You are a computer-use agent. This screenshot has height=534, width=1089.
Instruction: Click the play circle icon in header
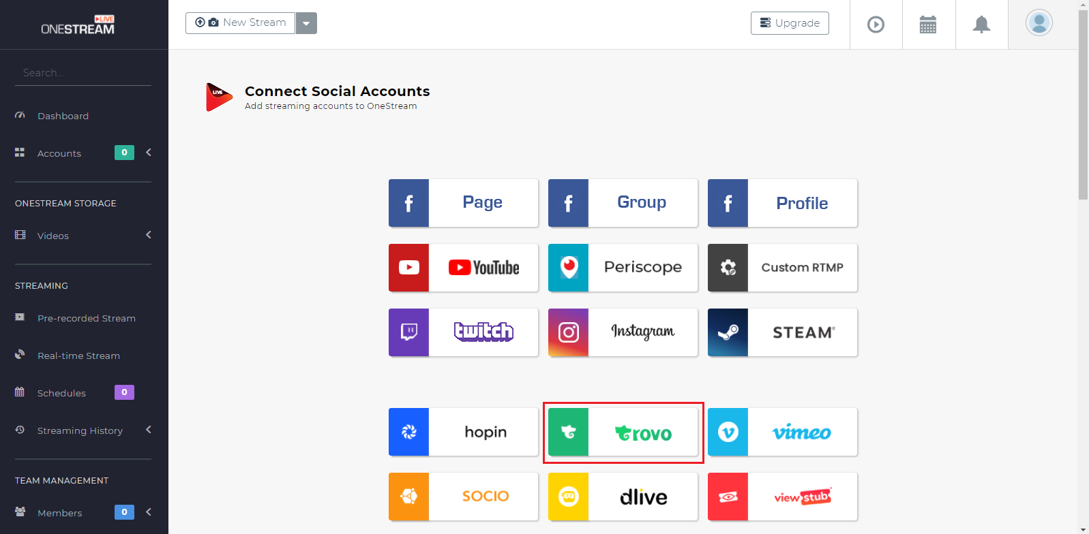(876, 25)
